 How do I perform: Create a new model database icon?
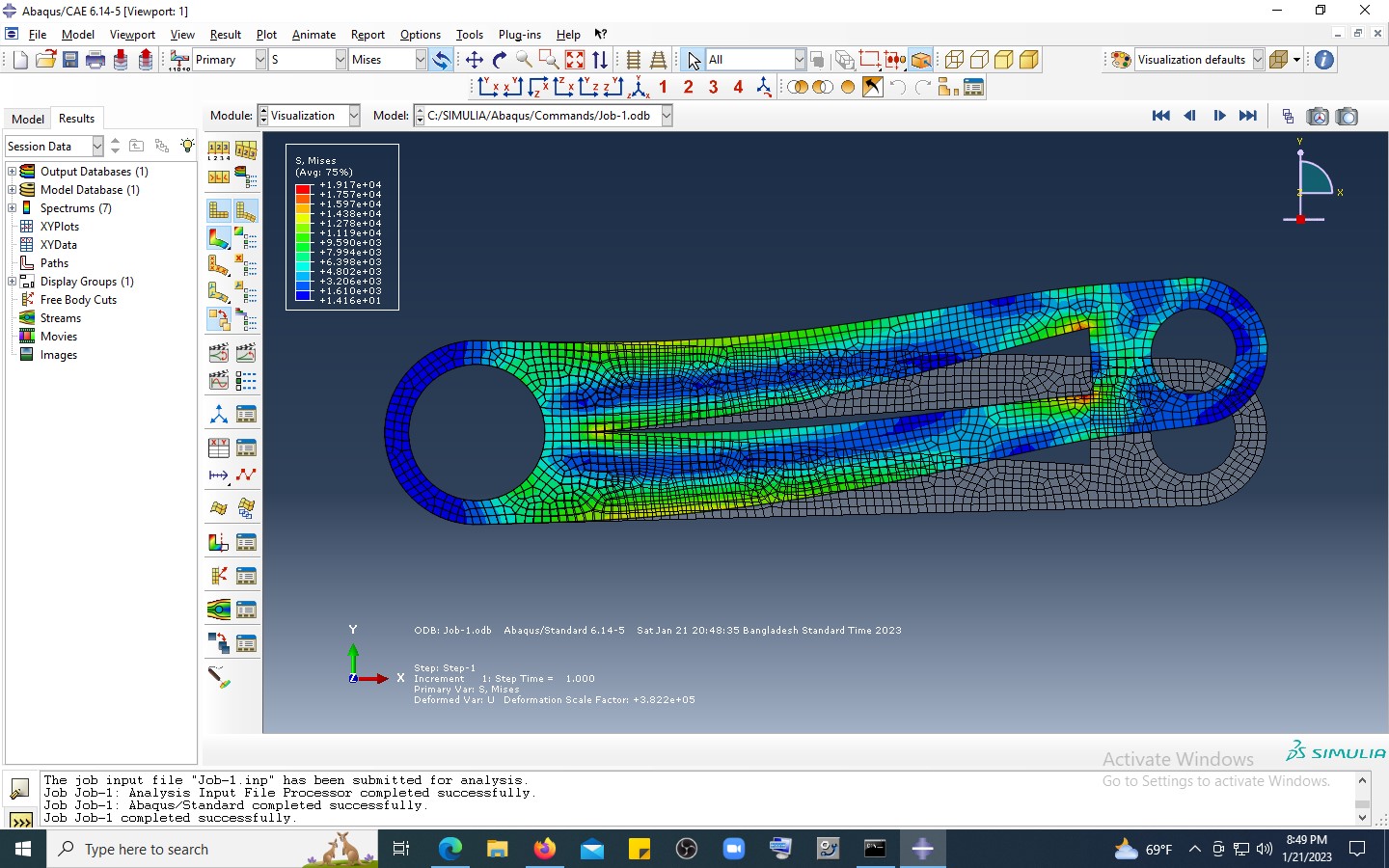(20, 60)
